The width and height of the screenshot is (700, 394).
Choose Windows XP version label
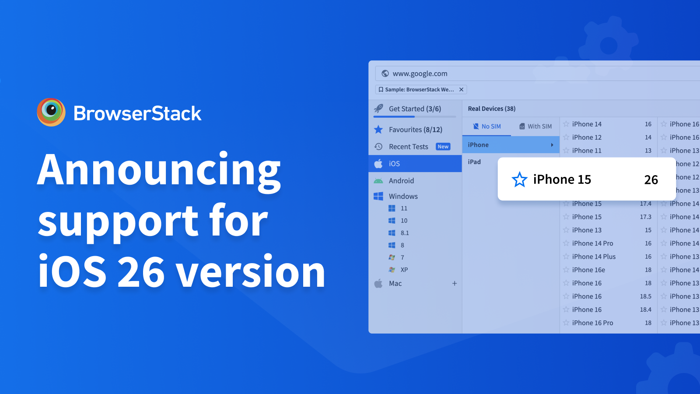[x=404, y=270]
